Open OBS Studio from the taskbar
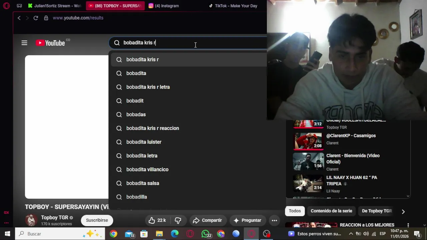 (x=267, y=234)
